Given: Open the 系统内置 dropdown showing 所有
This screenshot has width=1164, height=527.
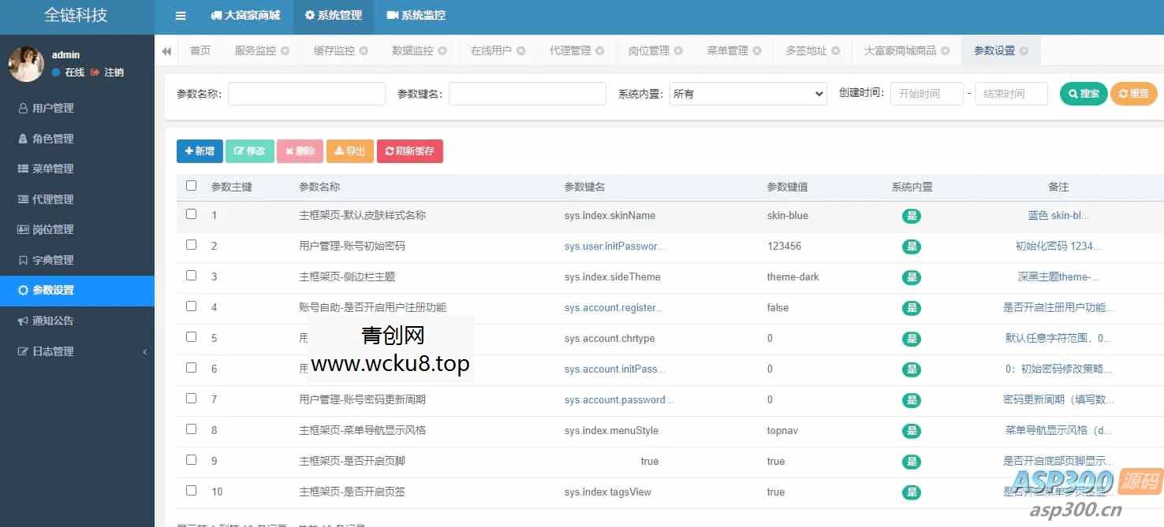Looking at the screenshot, I should pyautogui.click(x=746, y=93).
